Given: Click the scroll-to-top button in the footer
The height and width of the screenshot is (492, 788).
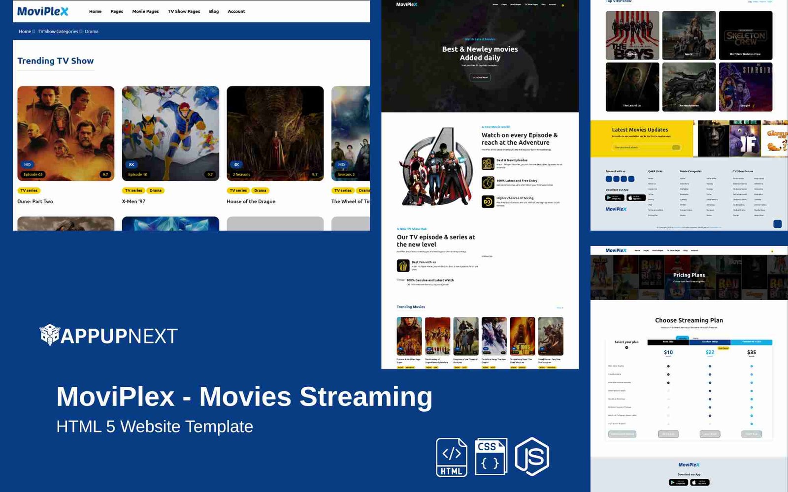Looking at the screenshot, I should coord(777,224).
